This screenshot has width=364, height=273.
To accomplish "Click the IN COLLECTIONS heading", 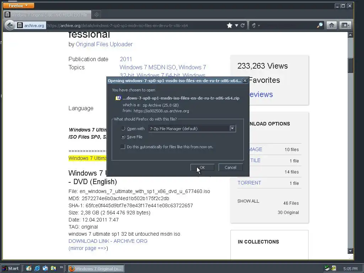I will pyautogui.click(x=258, y=242).
